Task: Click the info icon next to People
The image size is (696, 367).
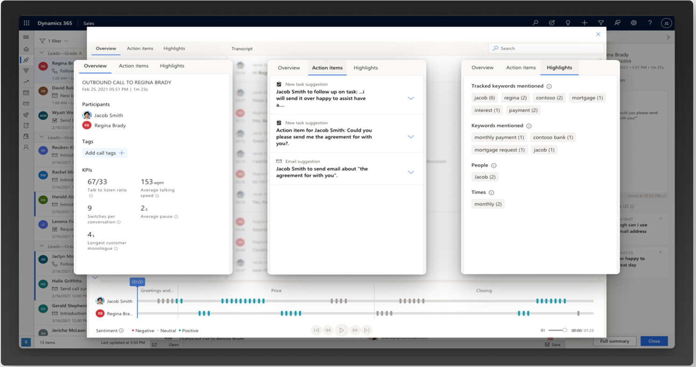Action: [x=494, y=166]
